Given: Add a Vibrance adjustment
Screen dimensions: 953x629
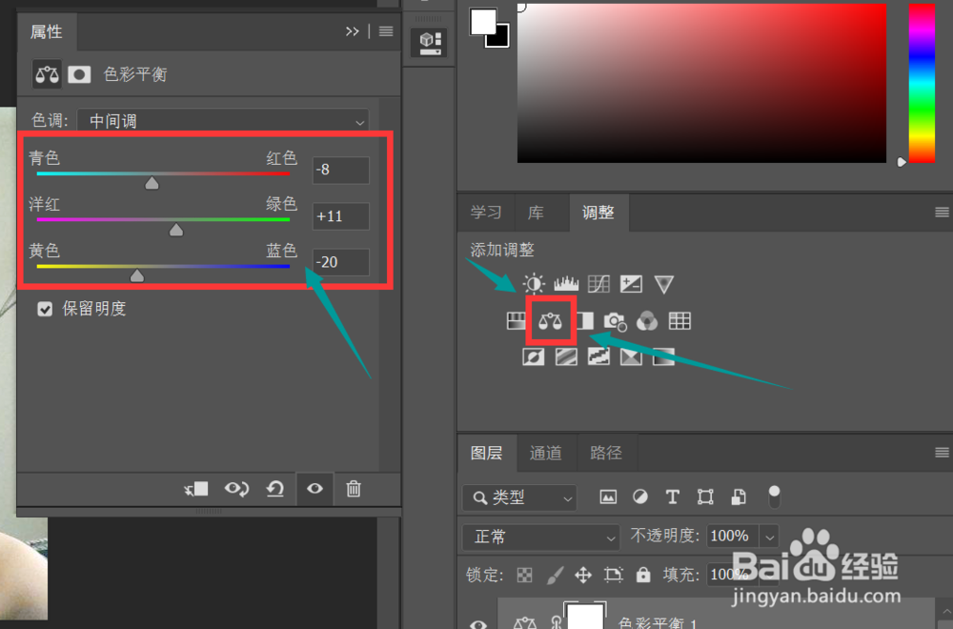Looking at the screenshot, I should pos(663,284).
